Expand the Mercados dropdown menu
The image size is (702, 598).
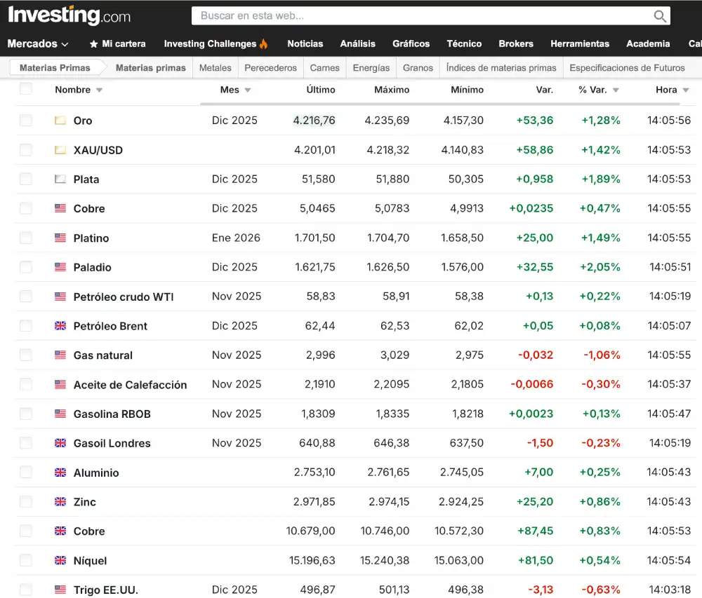coord(38,43)
